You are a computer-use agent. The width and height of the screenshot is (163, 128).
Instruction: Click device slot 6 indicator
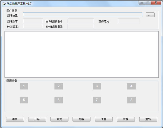point(58,100)
